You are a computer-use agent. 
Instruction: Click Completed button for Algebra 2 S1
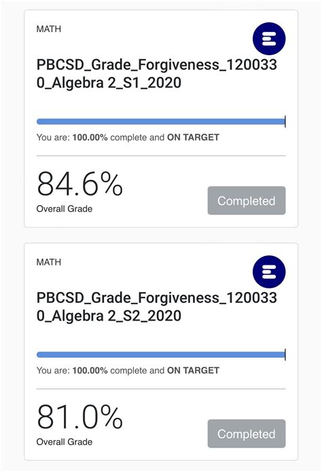point(247,200)
